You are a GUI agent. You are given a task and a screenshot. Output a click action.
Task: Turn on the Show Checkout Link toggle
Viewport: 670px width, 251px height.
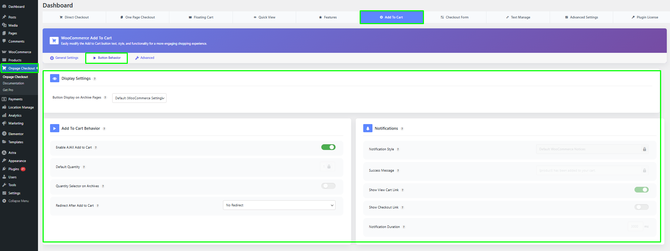pos(641,207)
